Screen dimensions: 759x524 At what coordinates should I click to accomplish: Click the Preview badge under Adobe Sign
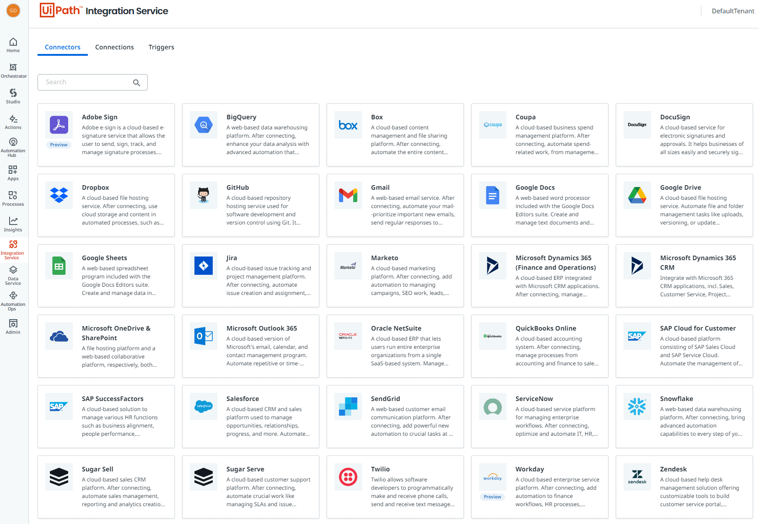[59, 144]
